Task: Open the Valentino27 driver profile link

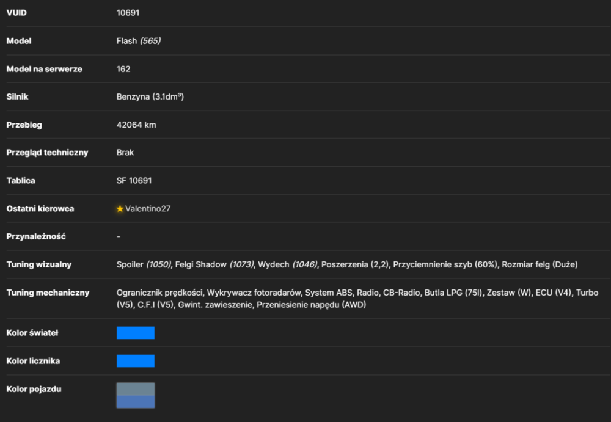Action: click(x=148, y=209)
